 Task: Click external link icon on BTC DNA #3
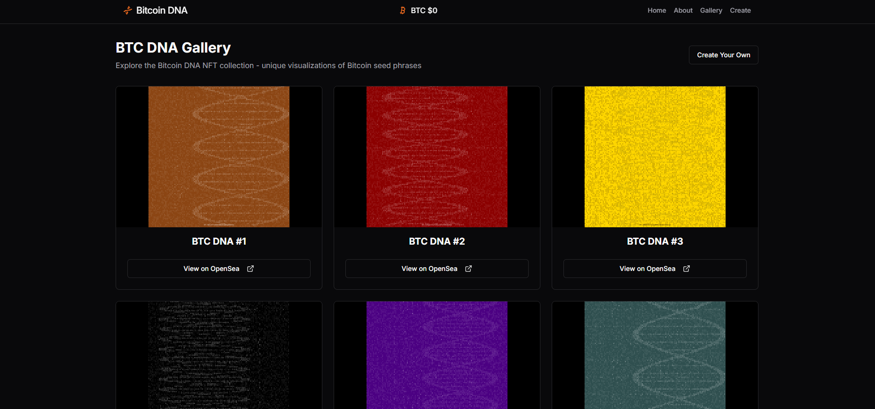click(687, 269)
